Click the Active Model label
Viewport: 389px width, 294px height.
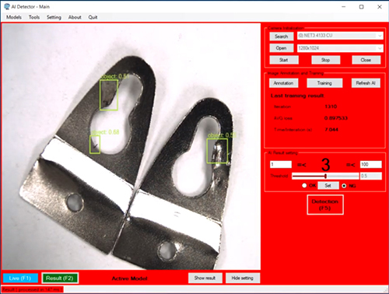130,278
